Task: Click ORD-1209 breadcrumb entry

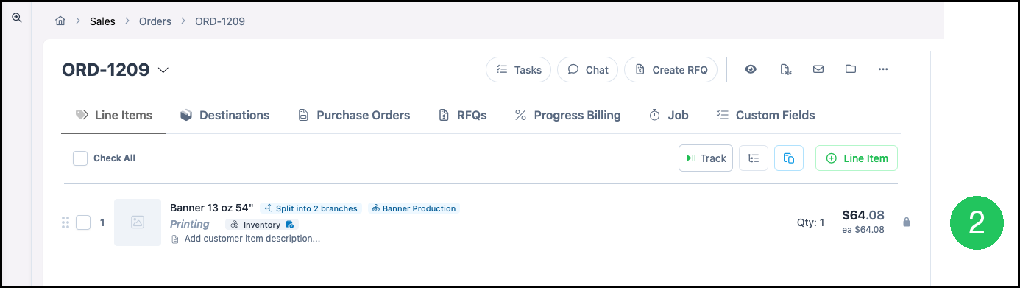Action: pos(220,21)
